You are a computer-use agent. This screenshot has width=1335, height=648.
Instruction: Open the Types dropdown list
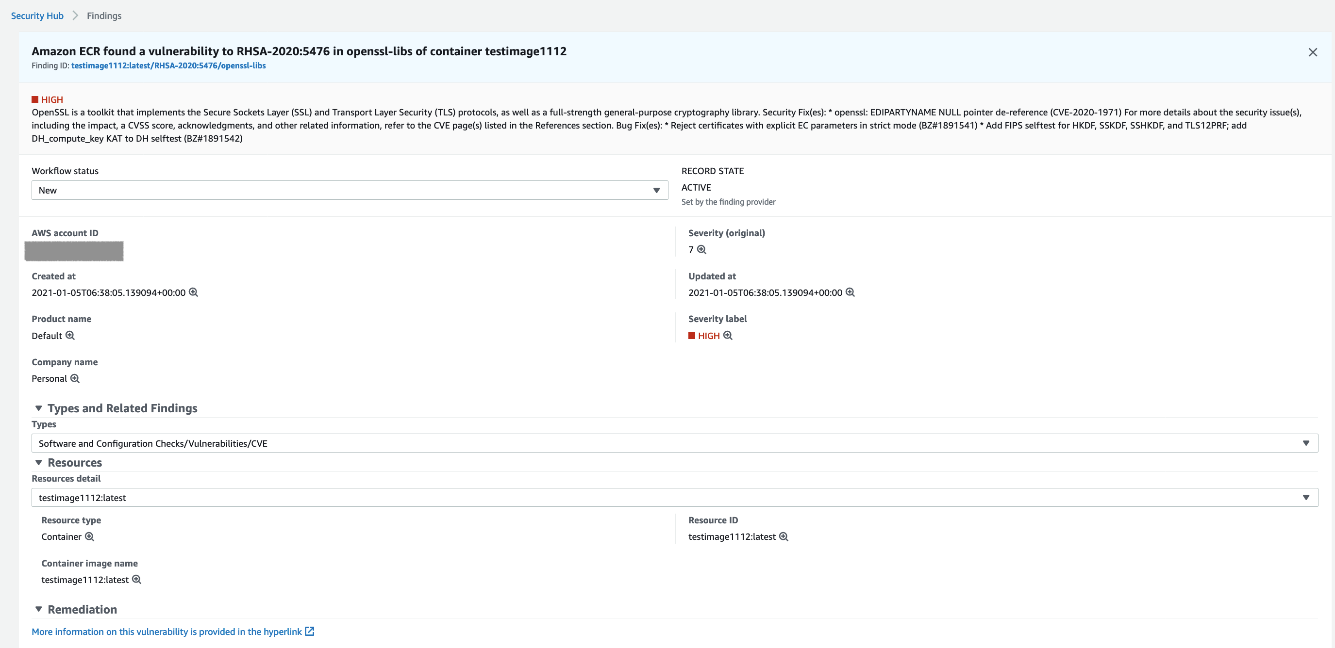(674, 443)
